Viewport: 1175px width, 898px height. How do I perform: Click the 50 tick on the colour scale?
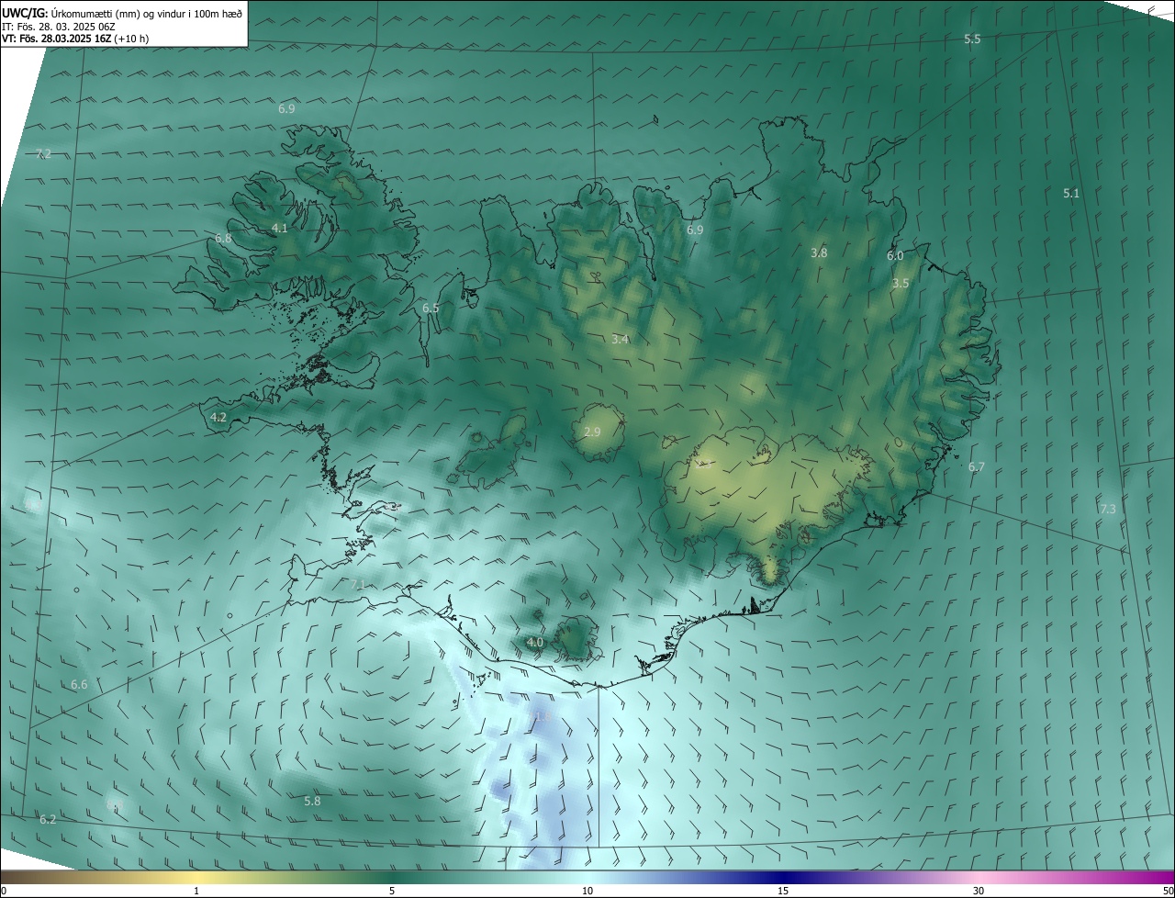pyautogui.click(x=1168, y=891)
